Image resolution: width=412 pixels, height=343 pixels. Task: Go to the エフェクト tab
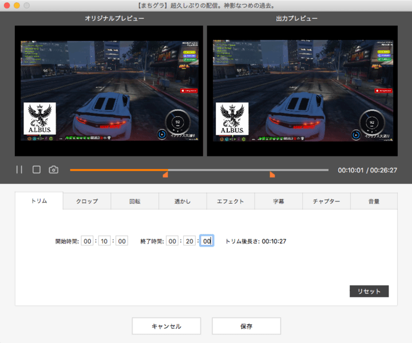coord(231,201)
